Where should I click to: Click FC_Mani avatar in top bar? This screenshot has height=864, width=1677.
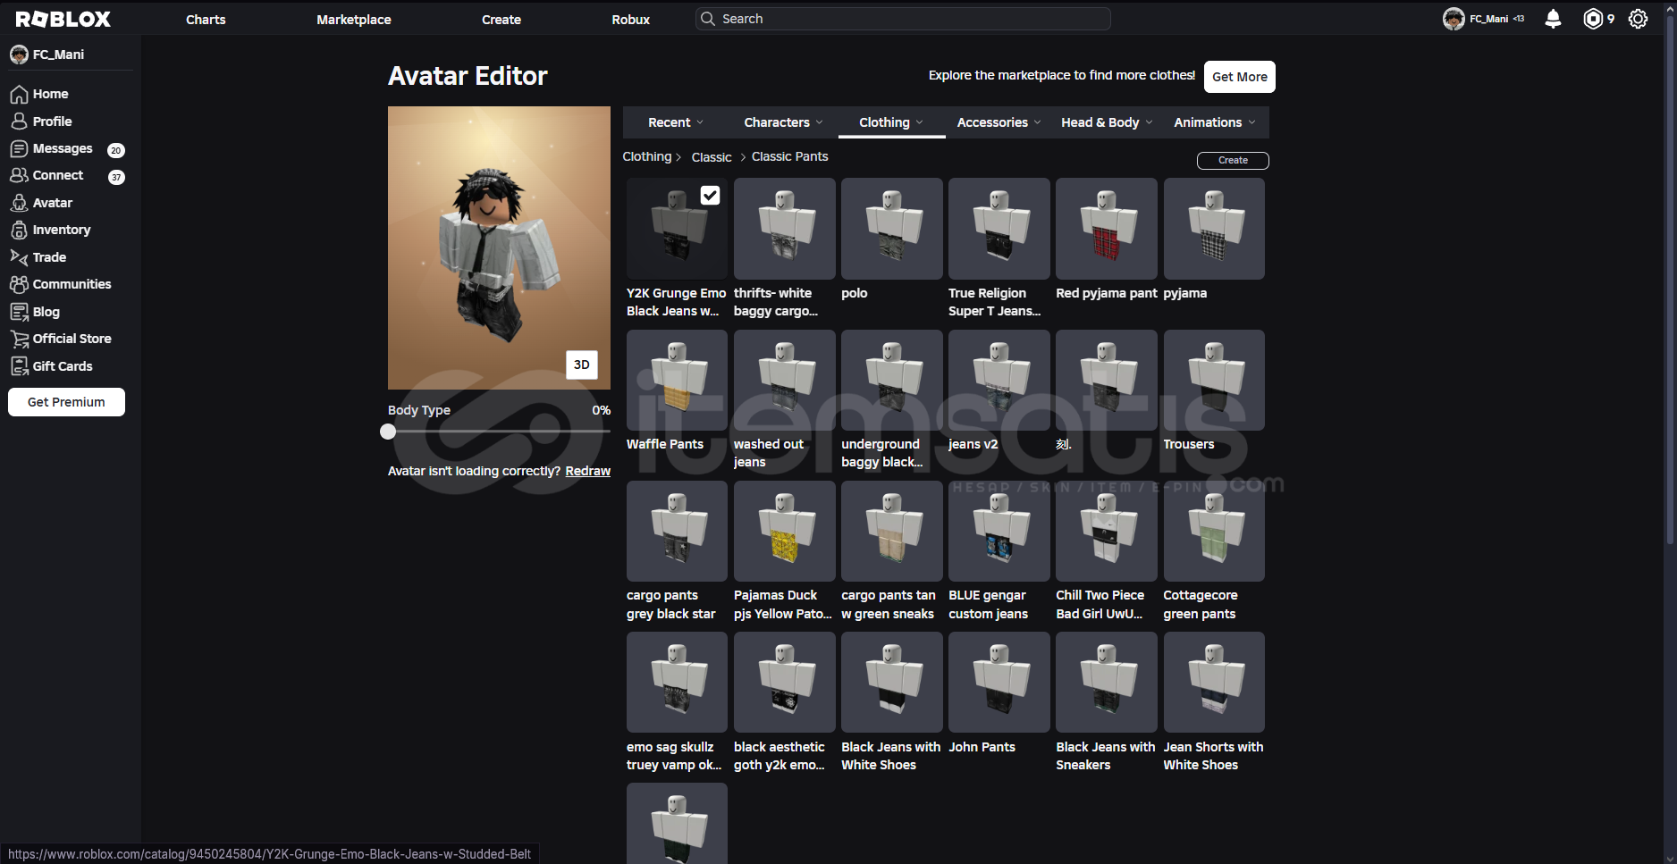(x=1454, y=19)
